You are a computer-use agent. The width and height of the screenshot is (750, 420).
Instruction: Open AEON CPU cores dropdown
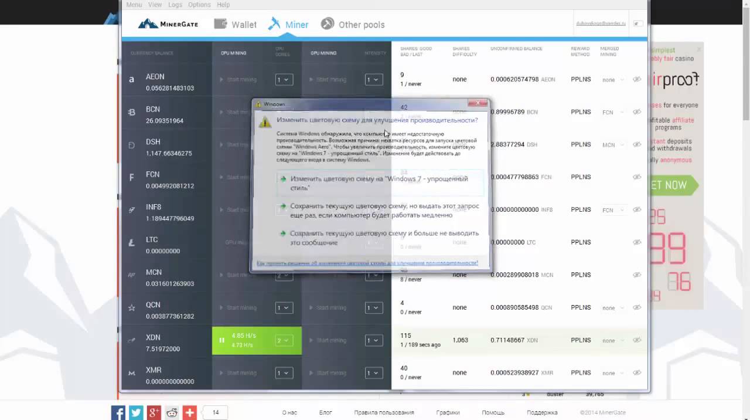[x=284, y=79]
